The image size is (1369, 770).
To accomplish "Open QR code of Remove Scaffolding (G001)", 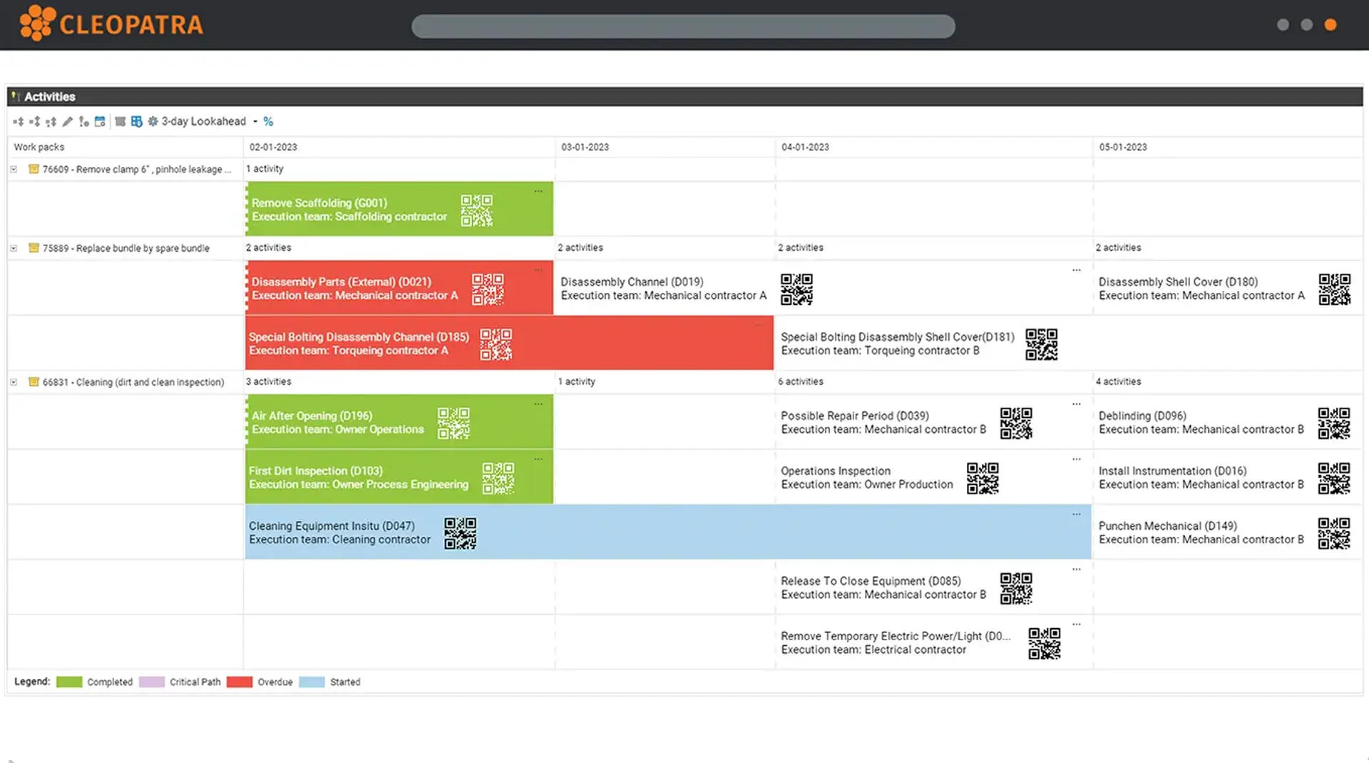I will click(476, 210).
